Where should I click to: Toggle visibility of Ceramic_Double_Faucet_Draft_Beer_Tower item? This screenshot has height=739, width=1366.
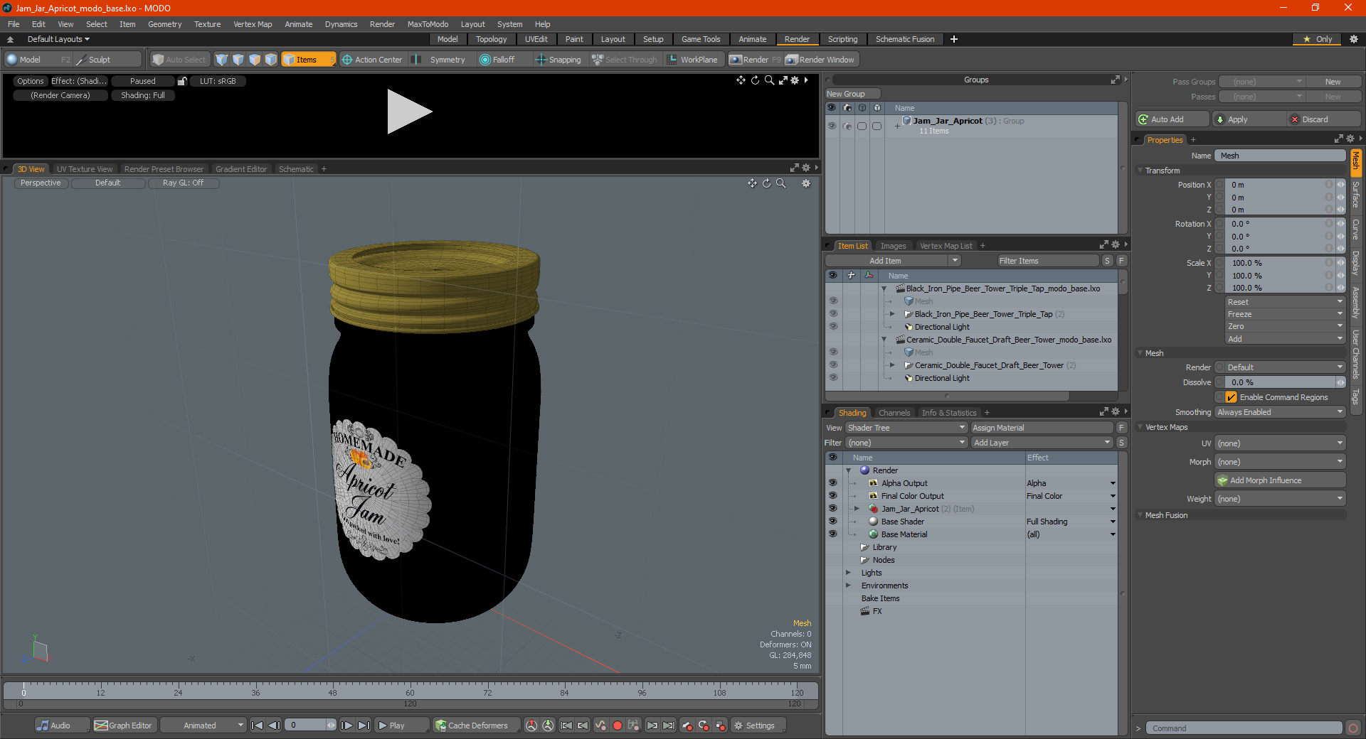tap(832, 365)
